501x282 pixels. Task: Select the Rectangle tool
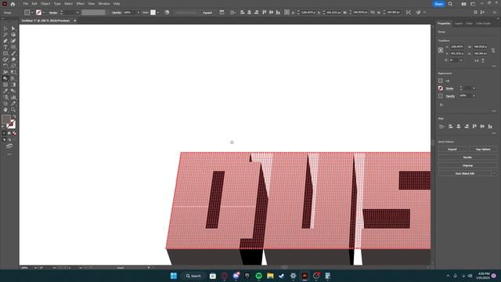pos(5,53)
